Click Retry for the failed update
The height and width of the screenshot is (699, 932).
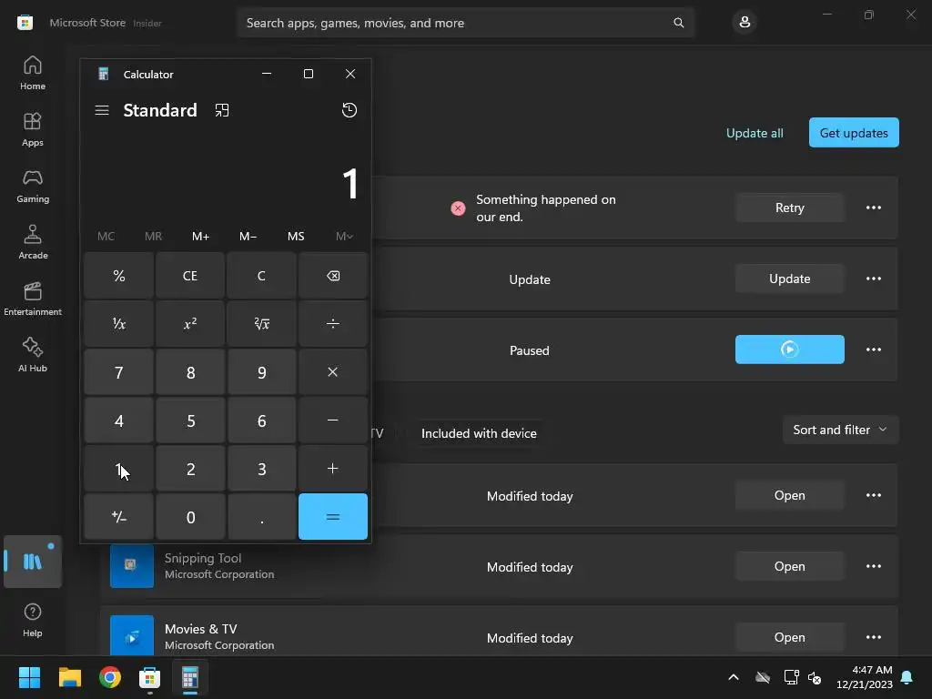(x=789, y=208)
